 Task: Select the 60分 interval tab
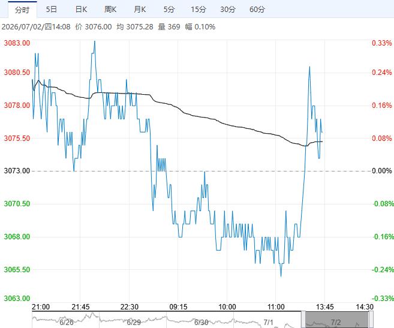coord(257,10)
